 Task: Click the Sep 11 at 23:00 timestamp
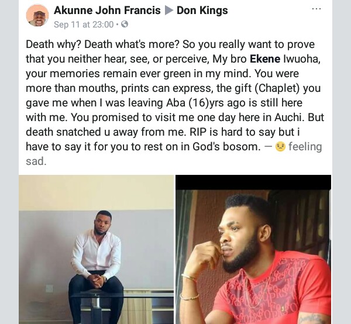83,25
